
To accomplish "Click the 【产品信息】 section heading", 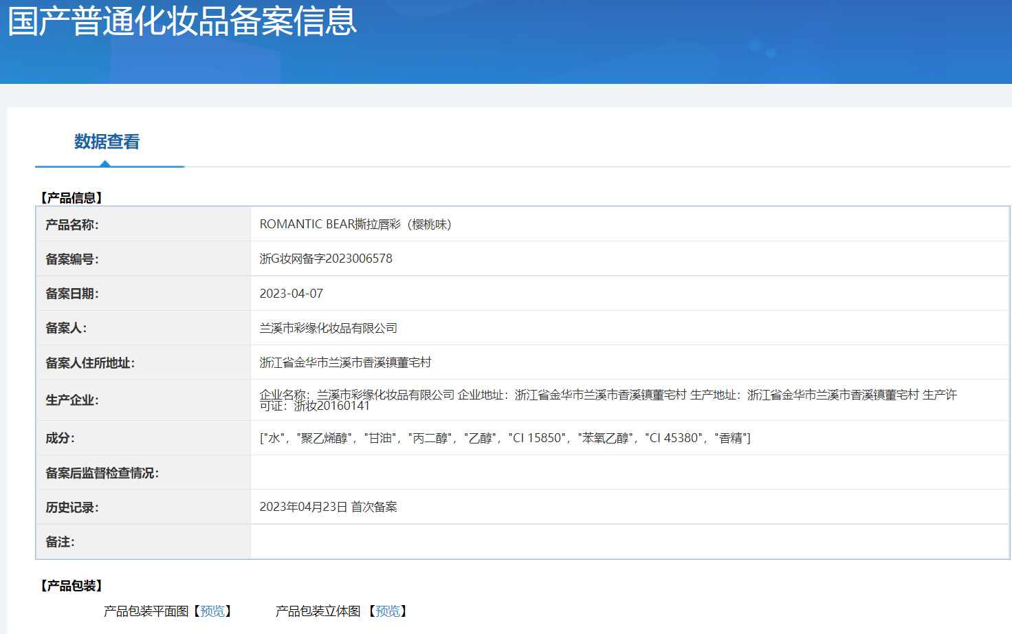I will [x=71, y=198].
